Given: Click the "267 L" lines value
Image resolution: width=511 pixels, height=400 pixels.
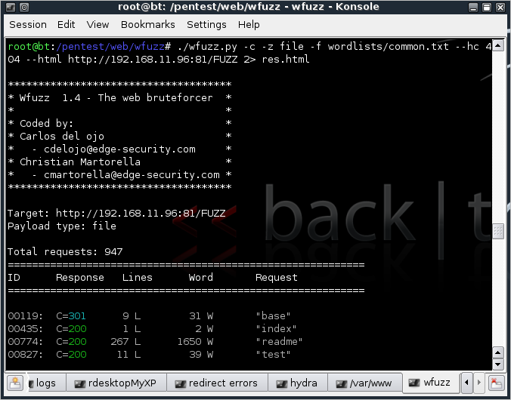Looking at the screenshot, I should (125, 342).
